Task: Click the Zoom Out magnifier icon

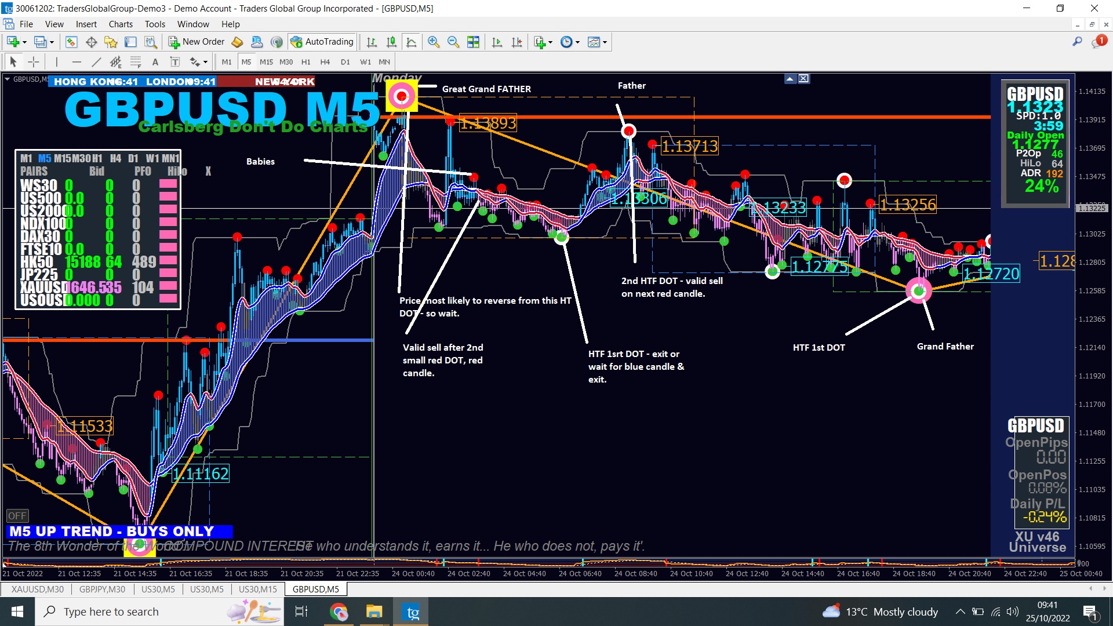Action: click(x=453, y=42)
